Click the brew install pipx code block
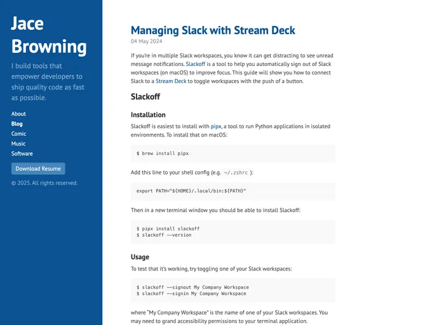The width and height of the screenshot is (437, 325). (233, 154)
